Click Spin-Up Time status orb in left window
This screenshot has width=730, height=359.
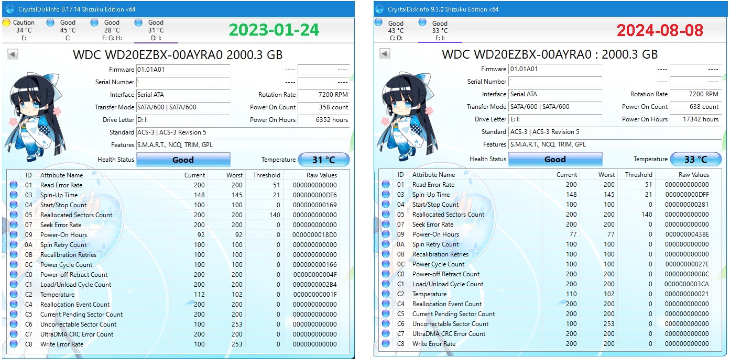click(x=14, y=195)
